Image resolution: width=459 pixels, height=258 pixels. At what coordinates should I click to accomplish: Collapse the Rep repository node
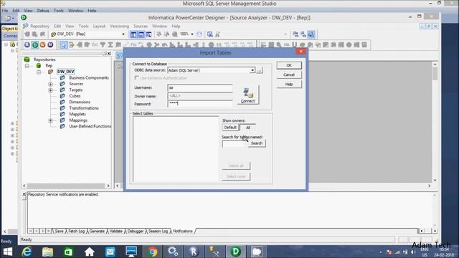pos(27,66)
